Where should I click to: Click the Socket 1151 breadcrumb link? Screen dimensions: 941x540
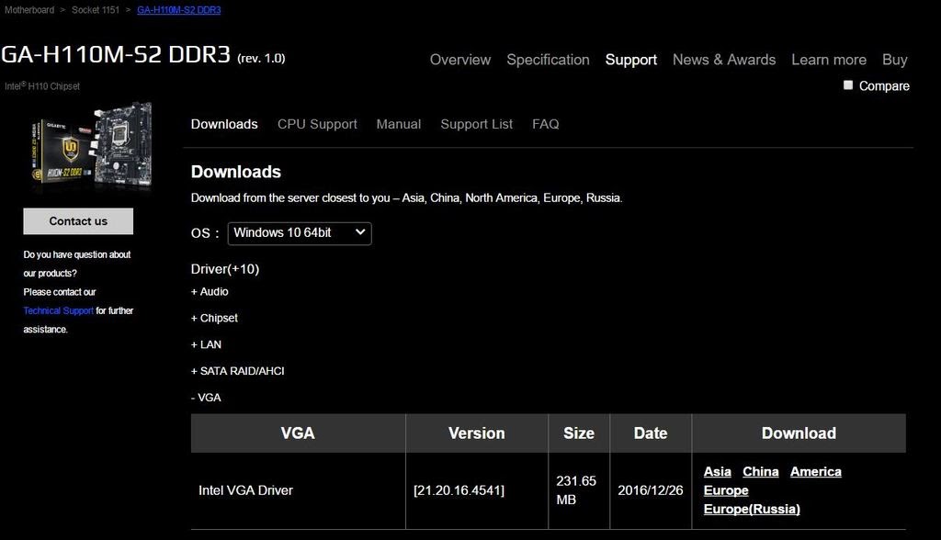point(96,10)
